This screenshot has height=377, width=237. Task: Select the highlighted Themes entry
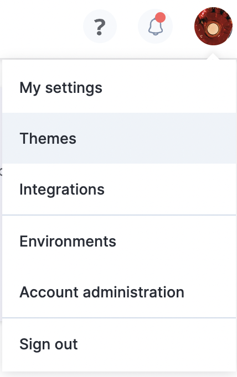pyautogui.click(x=119, y=139)
